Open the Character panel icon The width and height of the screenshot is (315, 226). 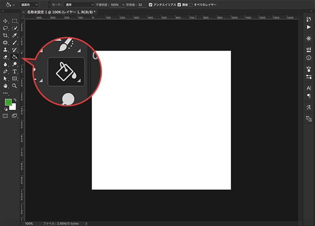pos(309,88)
